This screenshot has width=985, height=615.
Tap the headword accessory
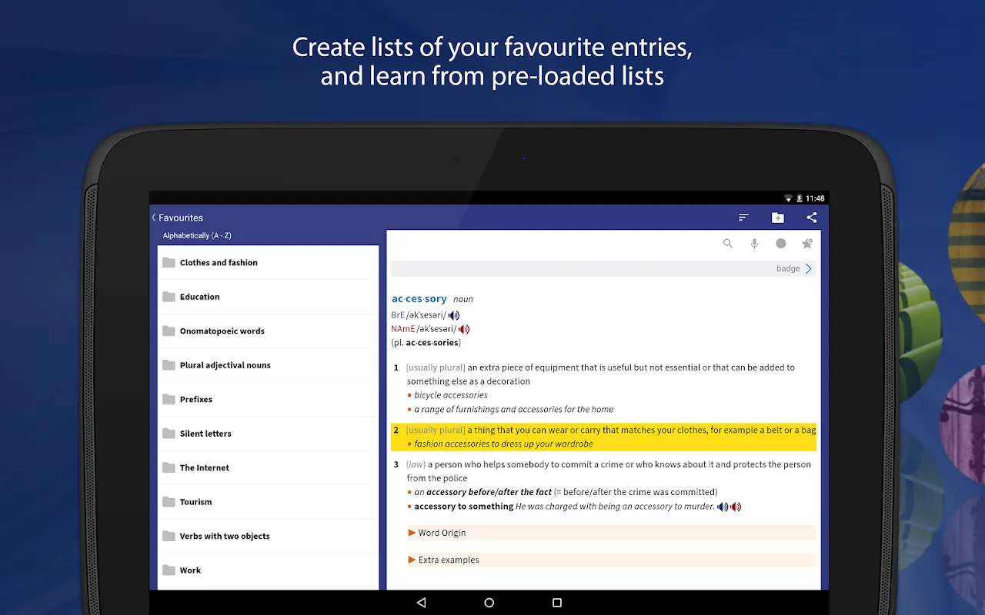[x=419, y=298]
